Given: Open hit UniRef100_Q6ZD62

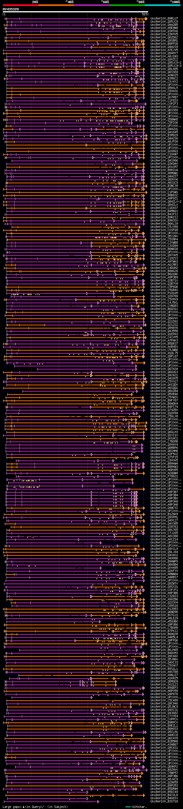Looking at the screenshot, I should click(x=164, y=37).
